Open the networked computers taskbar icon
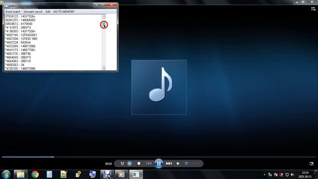This screenshot has width=318, height=179. (x=92, y=175)
